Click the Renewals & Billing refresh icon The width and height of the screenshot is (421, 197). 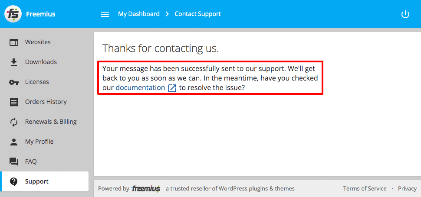(14, 122)
